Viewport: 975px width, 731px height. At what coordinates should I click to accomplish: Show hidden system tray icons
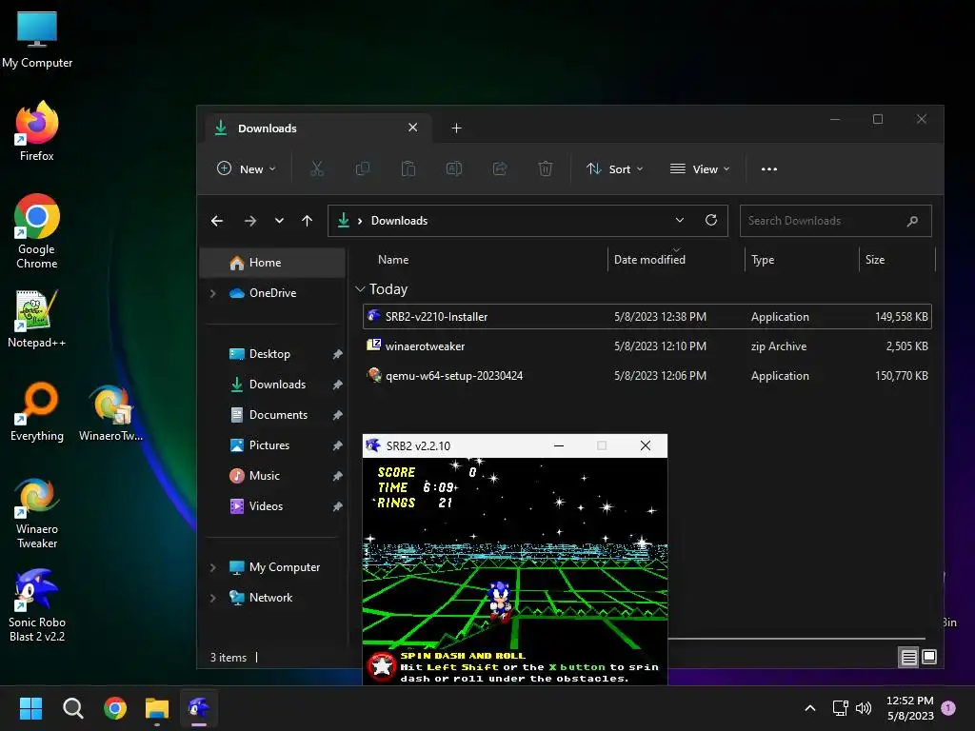(810, 708)
